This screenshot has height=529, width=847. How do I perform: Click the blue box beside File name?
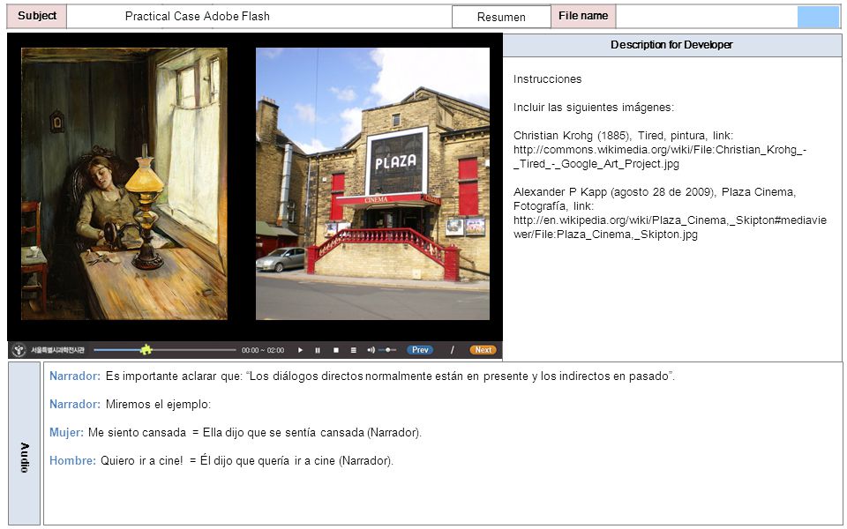click(819, 17)
